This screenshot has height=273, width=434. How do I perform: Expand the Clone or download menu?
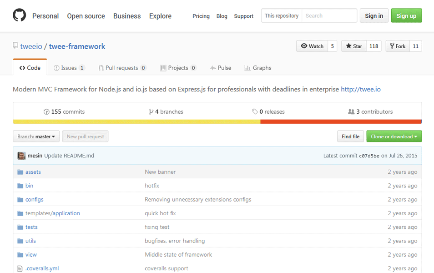(394, 136)
